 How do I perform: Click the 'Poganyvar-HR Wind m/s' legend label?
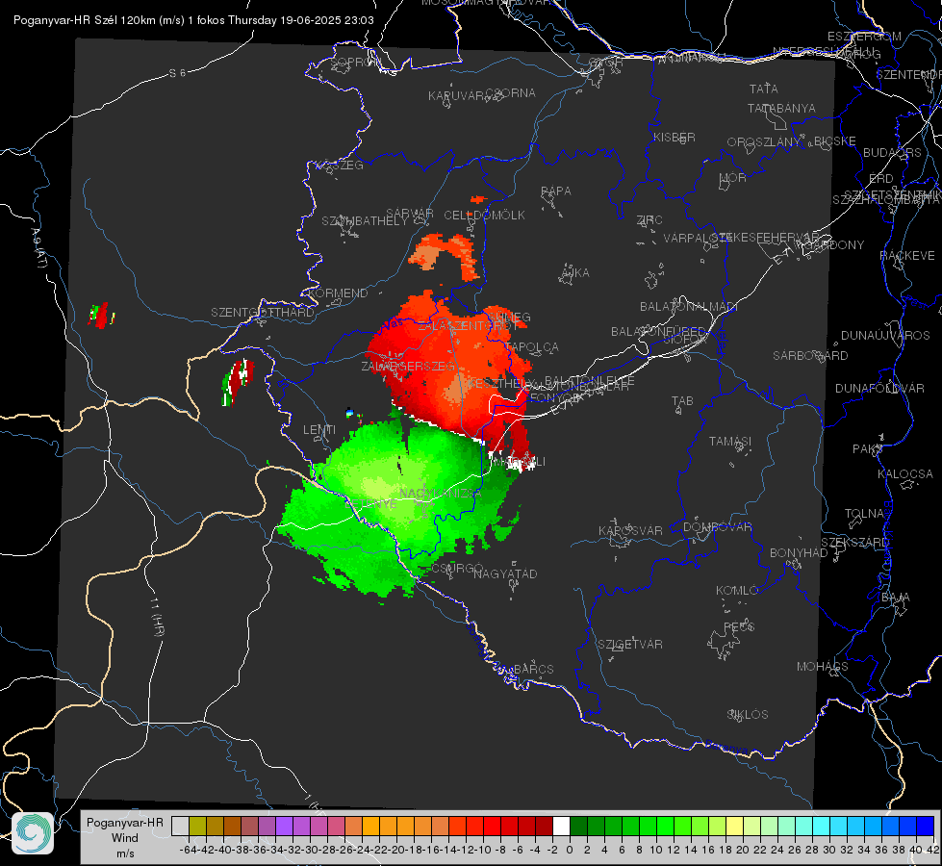coord(125,838)
